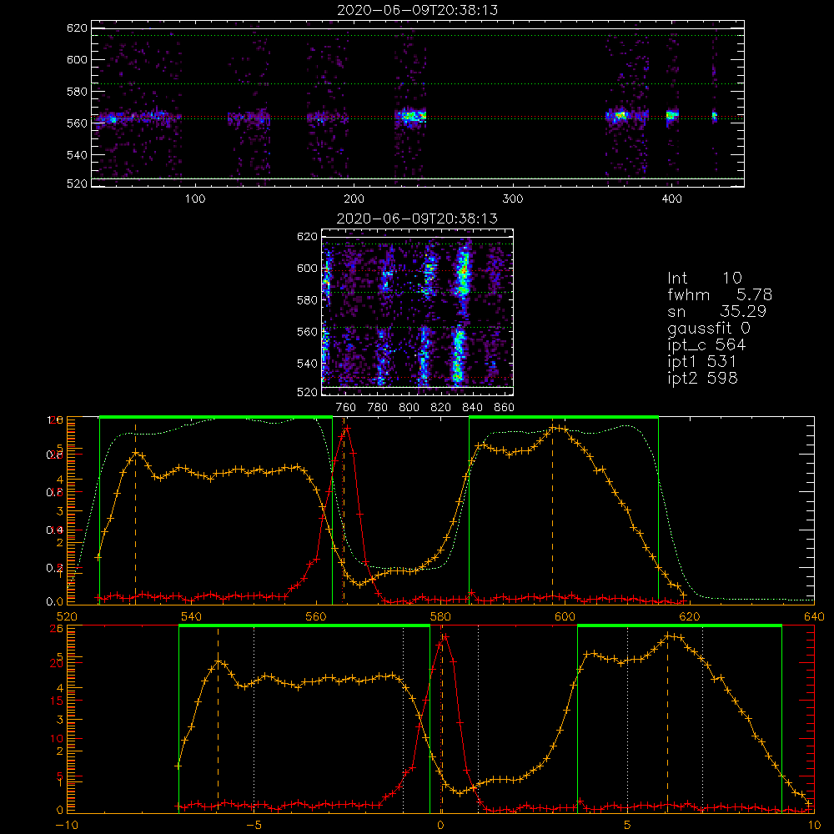The width and height of the screenshot is (834, 834).
Task: Click the orange profile maximum near 598 in upper plot
Action: click(553, 428)
